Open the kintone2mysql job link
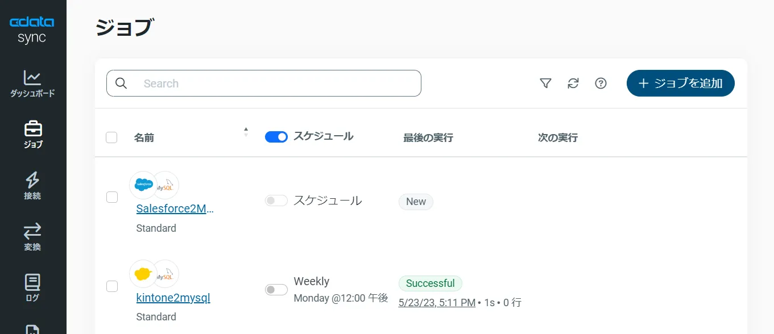The image size is (774, 334). click(x=173, y=298)
